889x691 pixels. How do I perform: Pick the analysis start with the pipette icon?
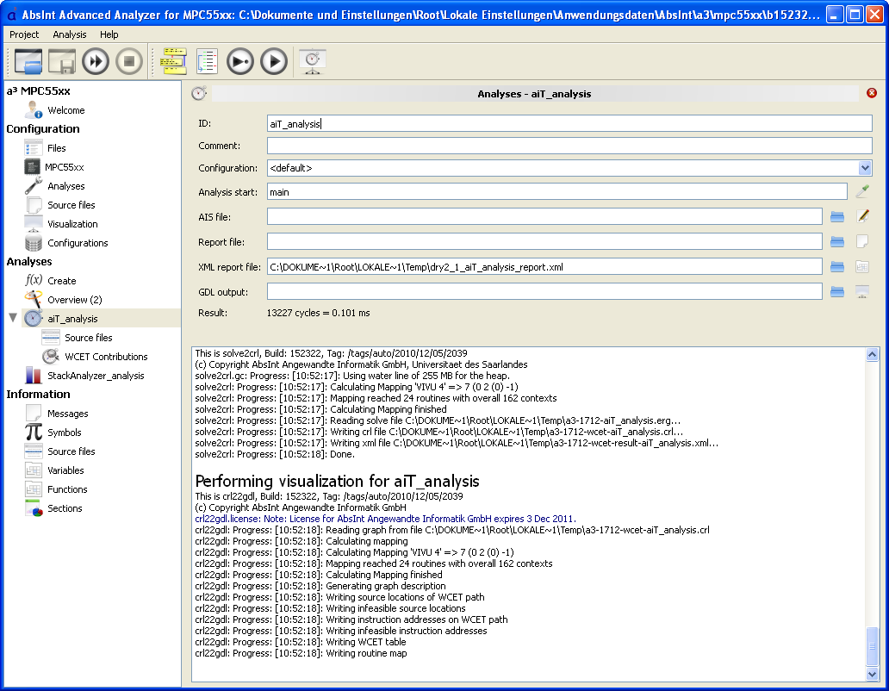862,191
